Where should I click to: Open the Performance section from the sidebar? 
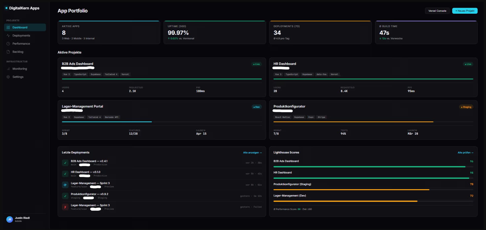[21, 44]
